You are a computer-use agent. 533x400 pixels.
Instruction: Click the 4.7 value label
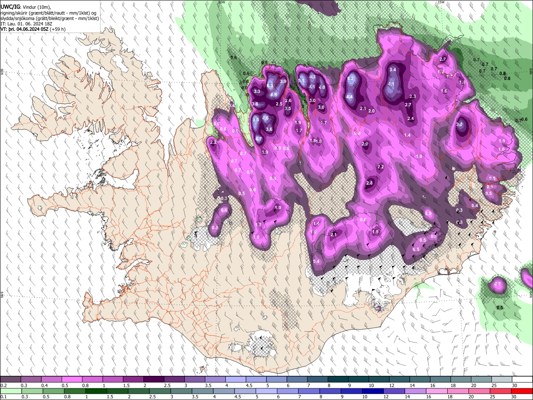[x=258, y=139]
